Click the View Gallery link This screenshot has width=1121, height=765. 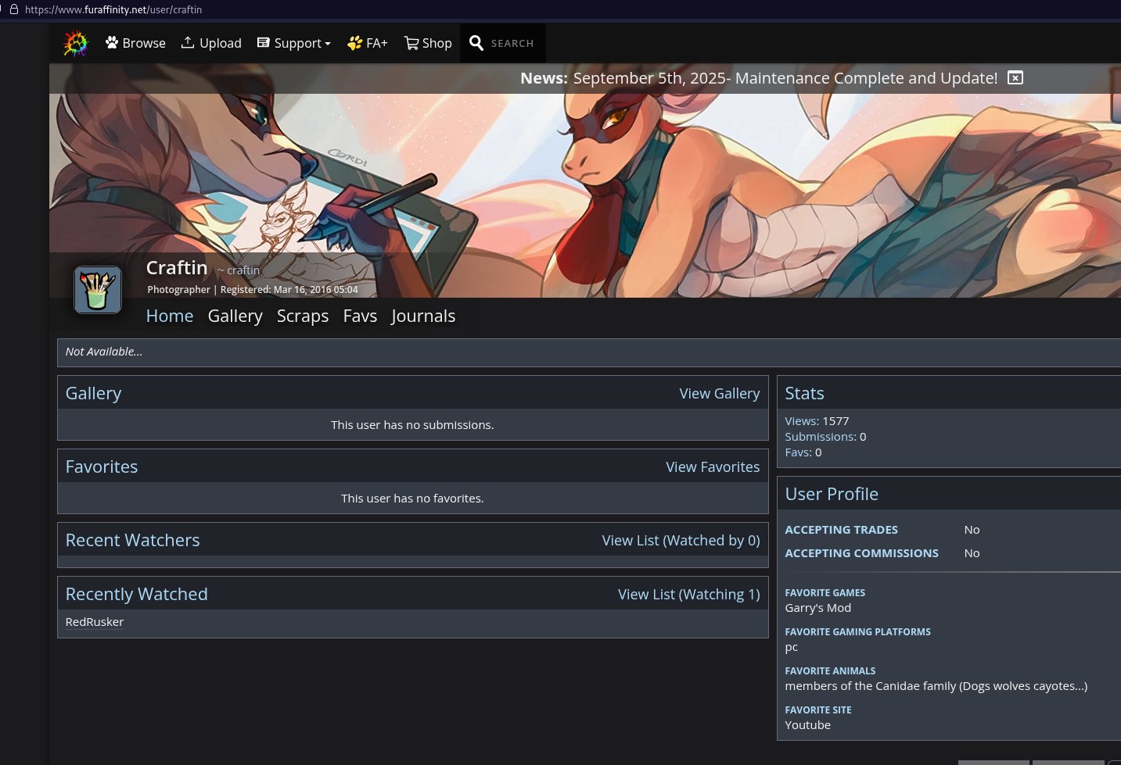pyautogui.click(x=719, y=393)
